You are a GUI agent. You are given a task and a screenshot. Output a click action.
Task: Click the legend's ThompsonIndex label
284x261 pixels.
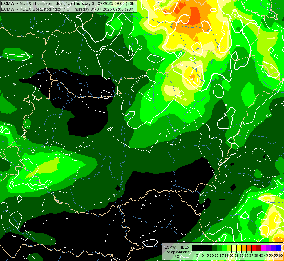click(177, 252)
